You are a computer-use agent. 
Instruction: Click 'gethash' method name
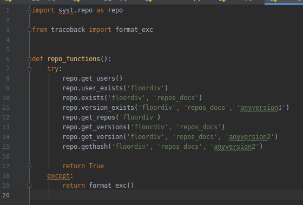point(94,146)
